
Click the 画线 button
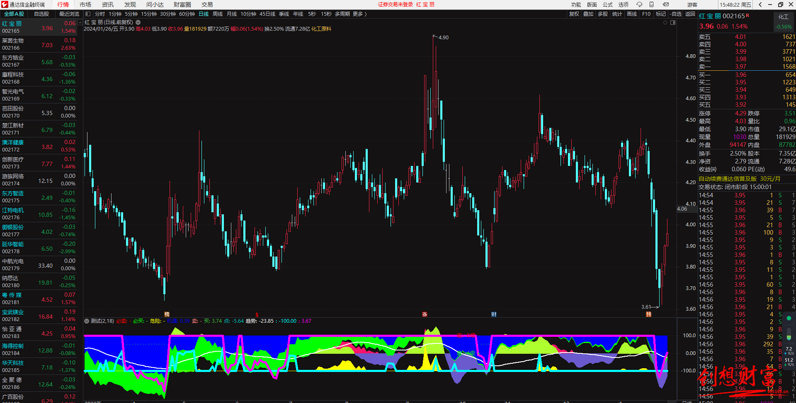632,14
